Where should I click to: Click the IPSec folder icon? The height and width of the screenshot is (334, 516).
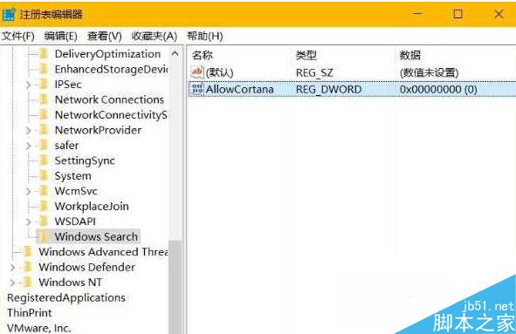[44, 85]
